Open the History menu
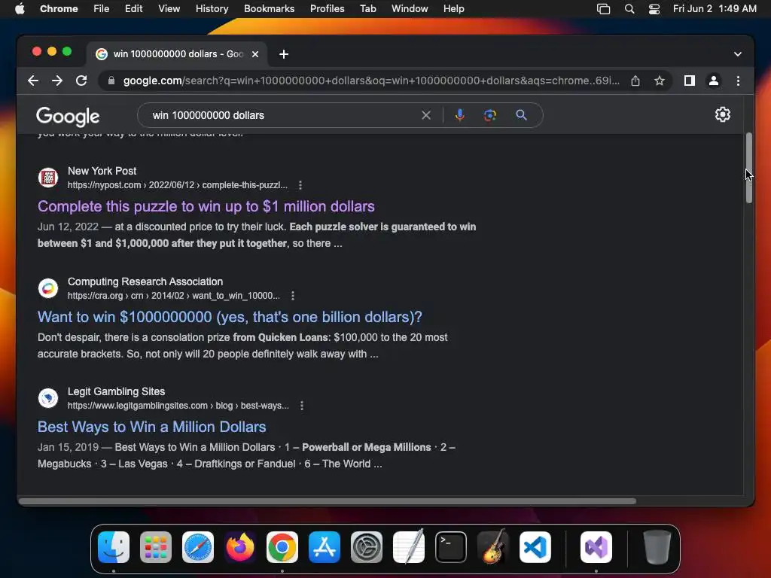771x578 pixels. [x=212, y=9]
